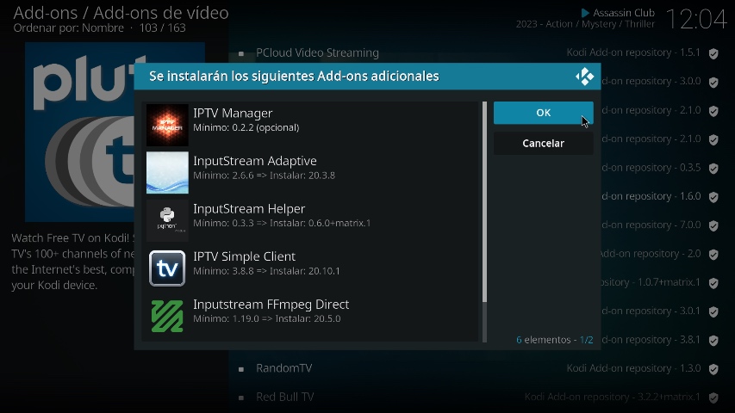Click the 'Instalar: 20.3.8' version text
The image size is (735, 413).
[302, 176]
